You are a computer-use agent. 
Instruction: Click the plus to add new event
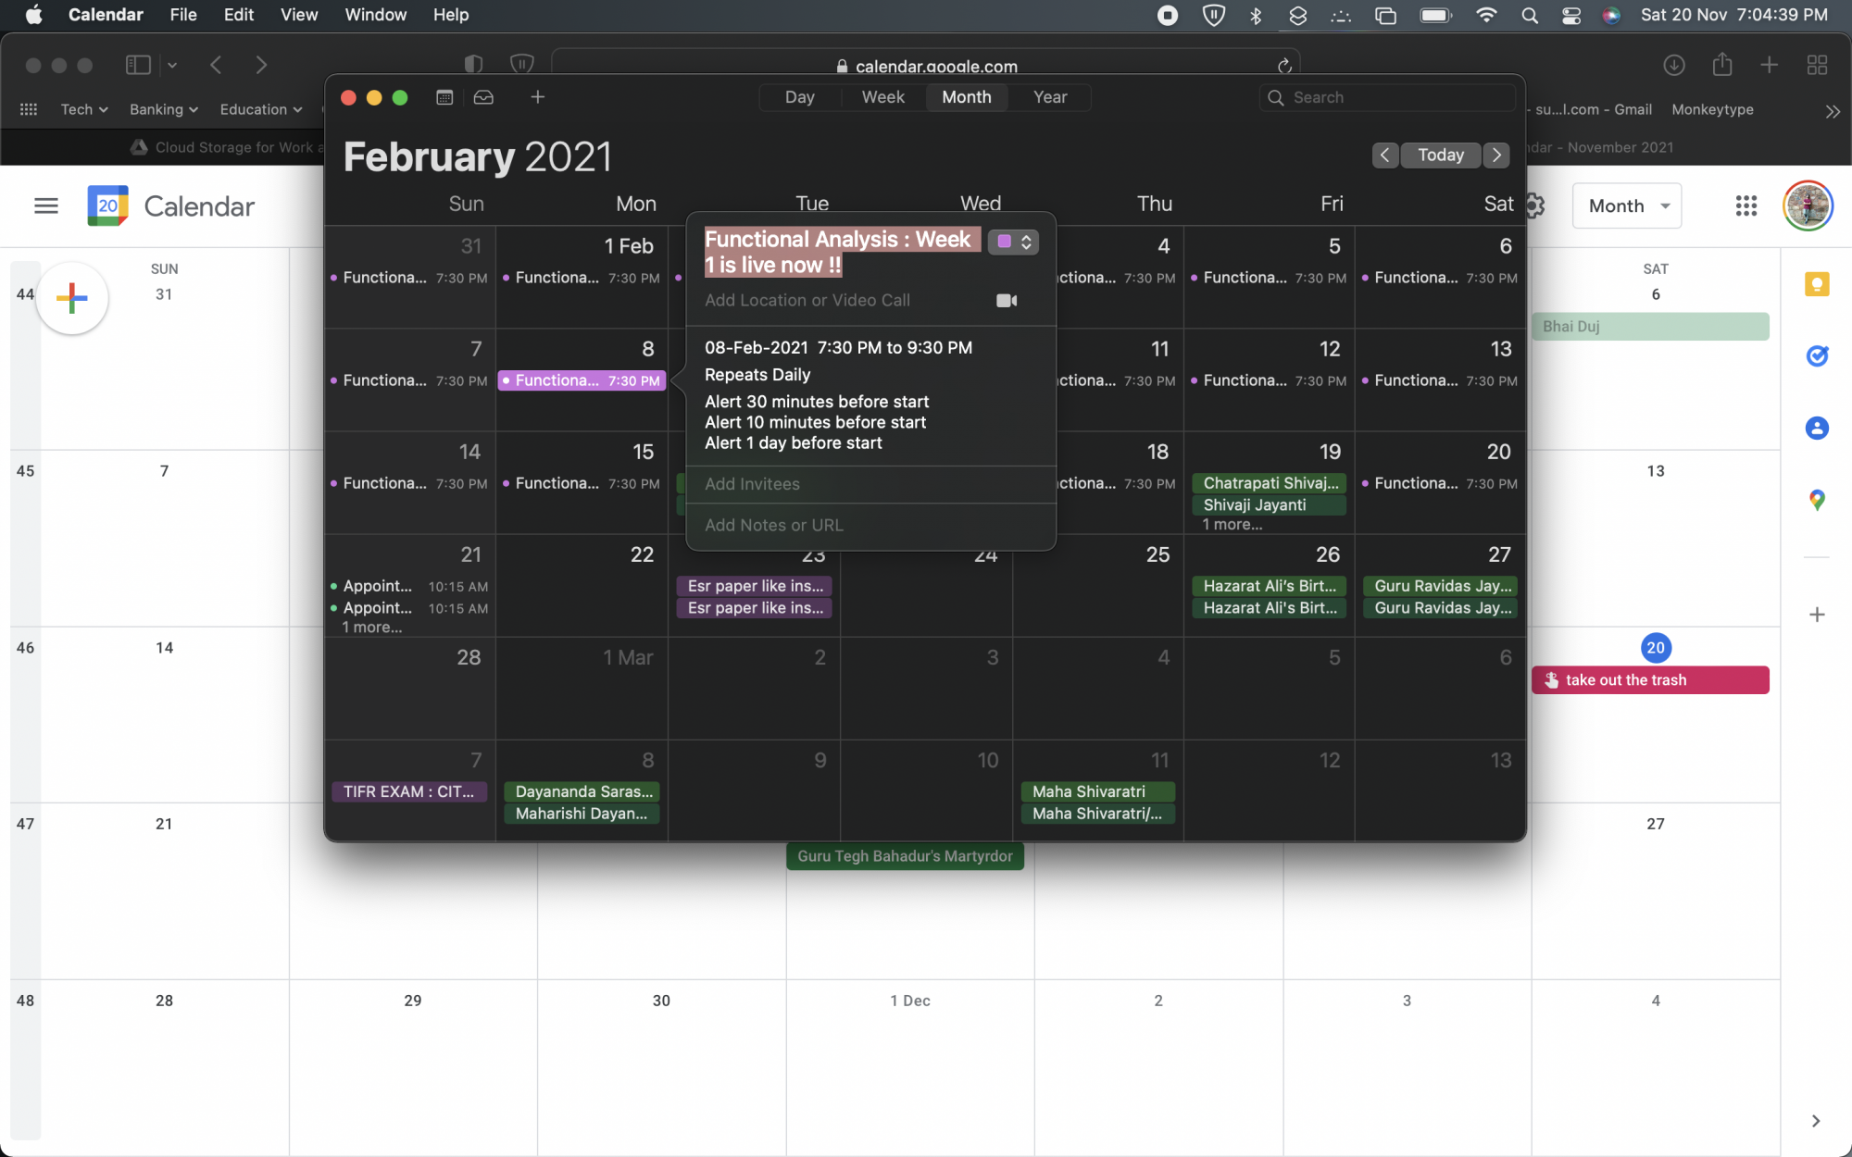tap(537, 97)
